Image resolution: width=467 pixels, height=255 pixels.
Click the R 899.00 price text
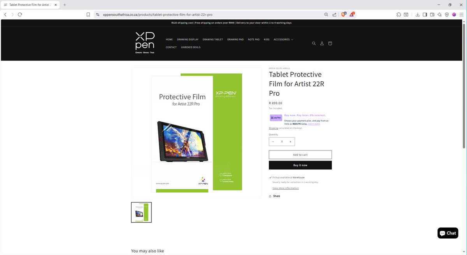coord(276,103)
